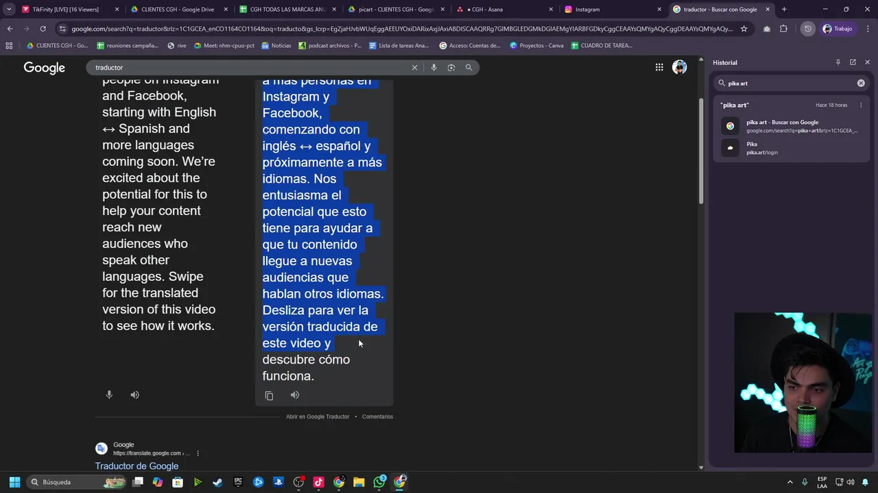Image resolution: width=878 pixels, height=493 pixels.
Task: Switch to 'picart - CLIENTES CGH' tab
Action: coord(396,10)
